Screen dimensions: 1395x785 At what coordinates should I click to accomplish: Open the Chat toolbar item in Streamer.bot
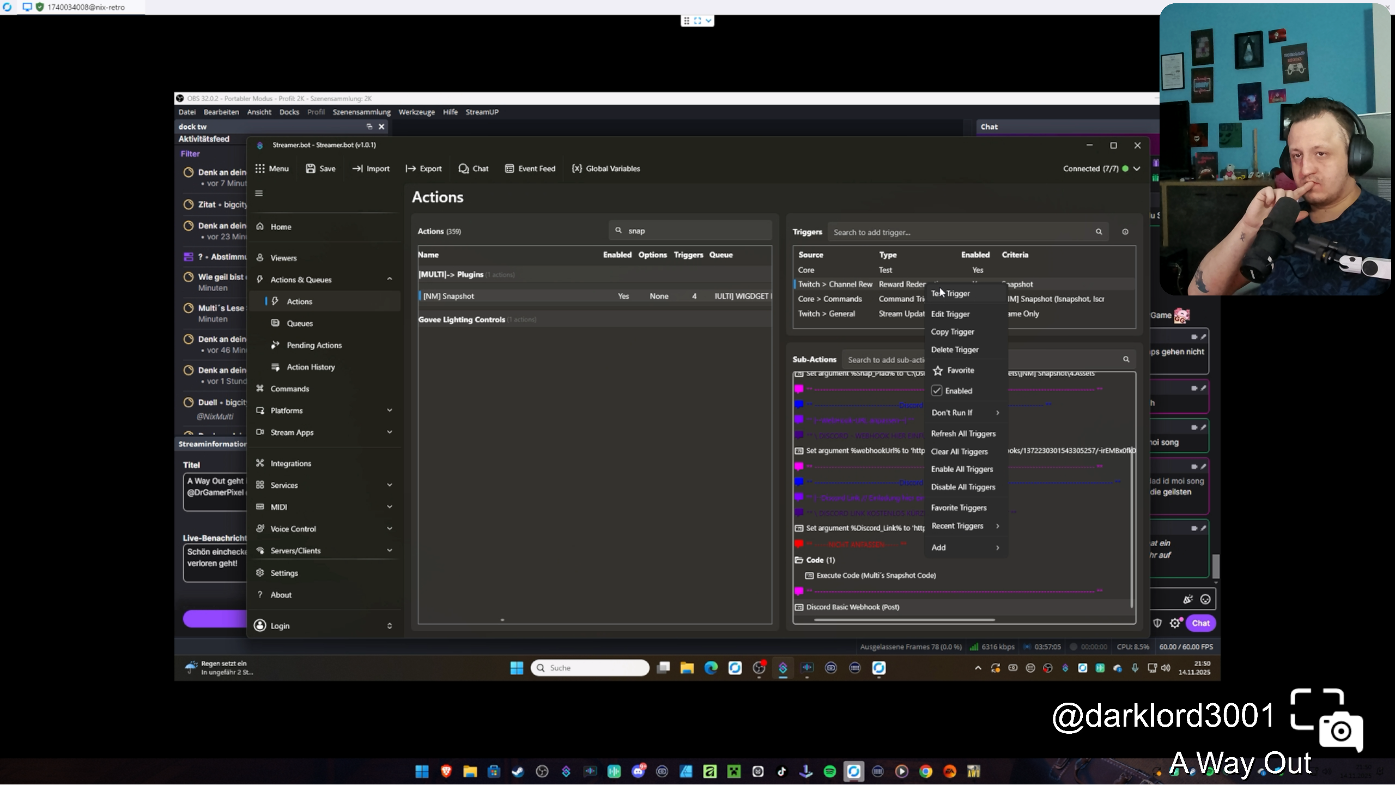point(473,168)
